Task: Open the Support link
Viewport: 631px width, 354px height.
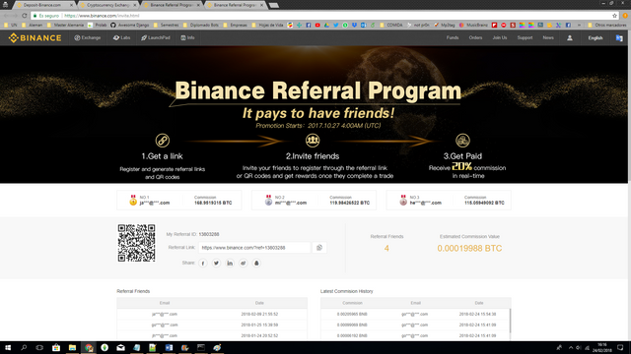Action: point(525,37)
